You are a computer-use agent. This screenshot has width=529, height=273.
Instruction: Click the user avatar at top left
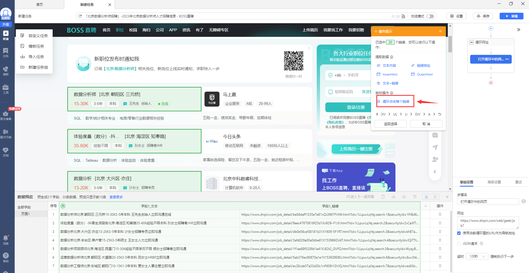(6, 13)
